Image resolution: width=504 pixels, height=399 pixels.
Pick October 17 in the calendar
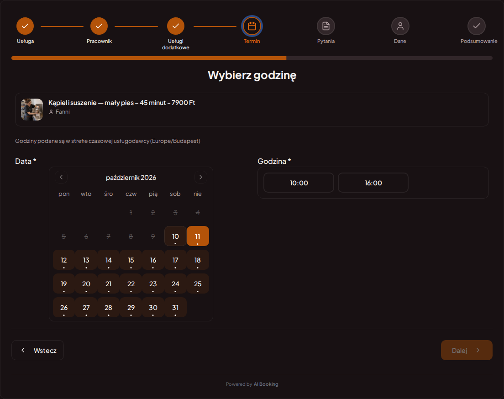point(175,260)
